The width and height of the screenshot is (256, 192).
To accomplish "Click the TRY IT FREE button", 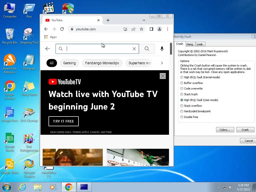I will click(x=63, y=121).
